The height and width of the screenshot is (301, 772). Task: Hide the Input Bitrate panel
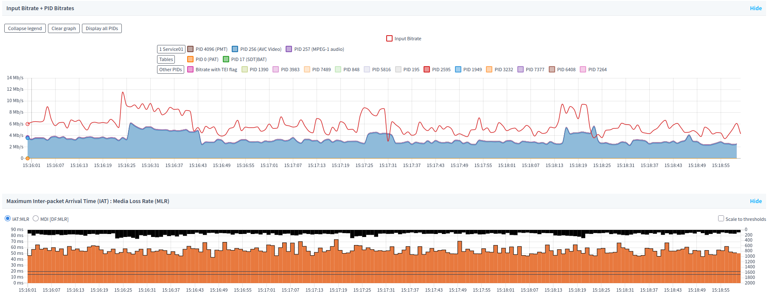coord(755,8)
